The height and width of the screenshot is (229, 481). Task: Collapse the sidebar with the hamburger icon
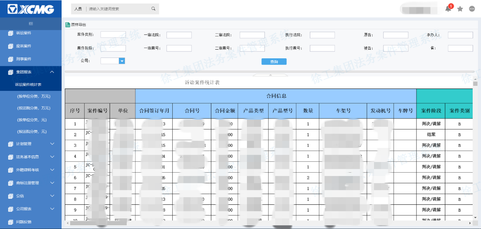tap(31, 23)
